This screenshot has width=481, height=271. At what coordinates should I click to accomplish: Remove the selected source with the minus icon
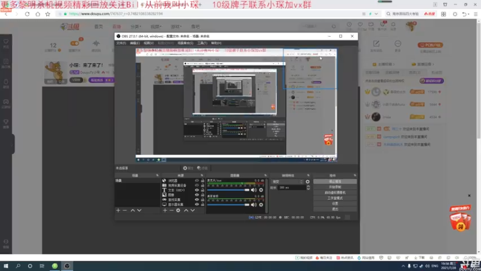coord(171,210)
